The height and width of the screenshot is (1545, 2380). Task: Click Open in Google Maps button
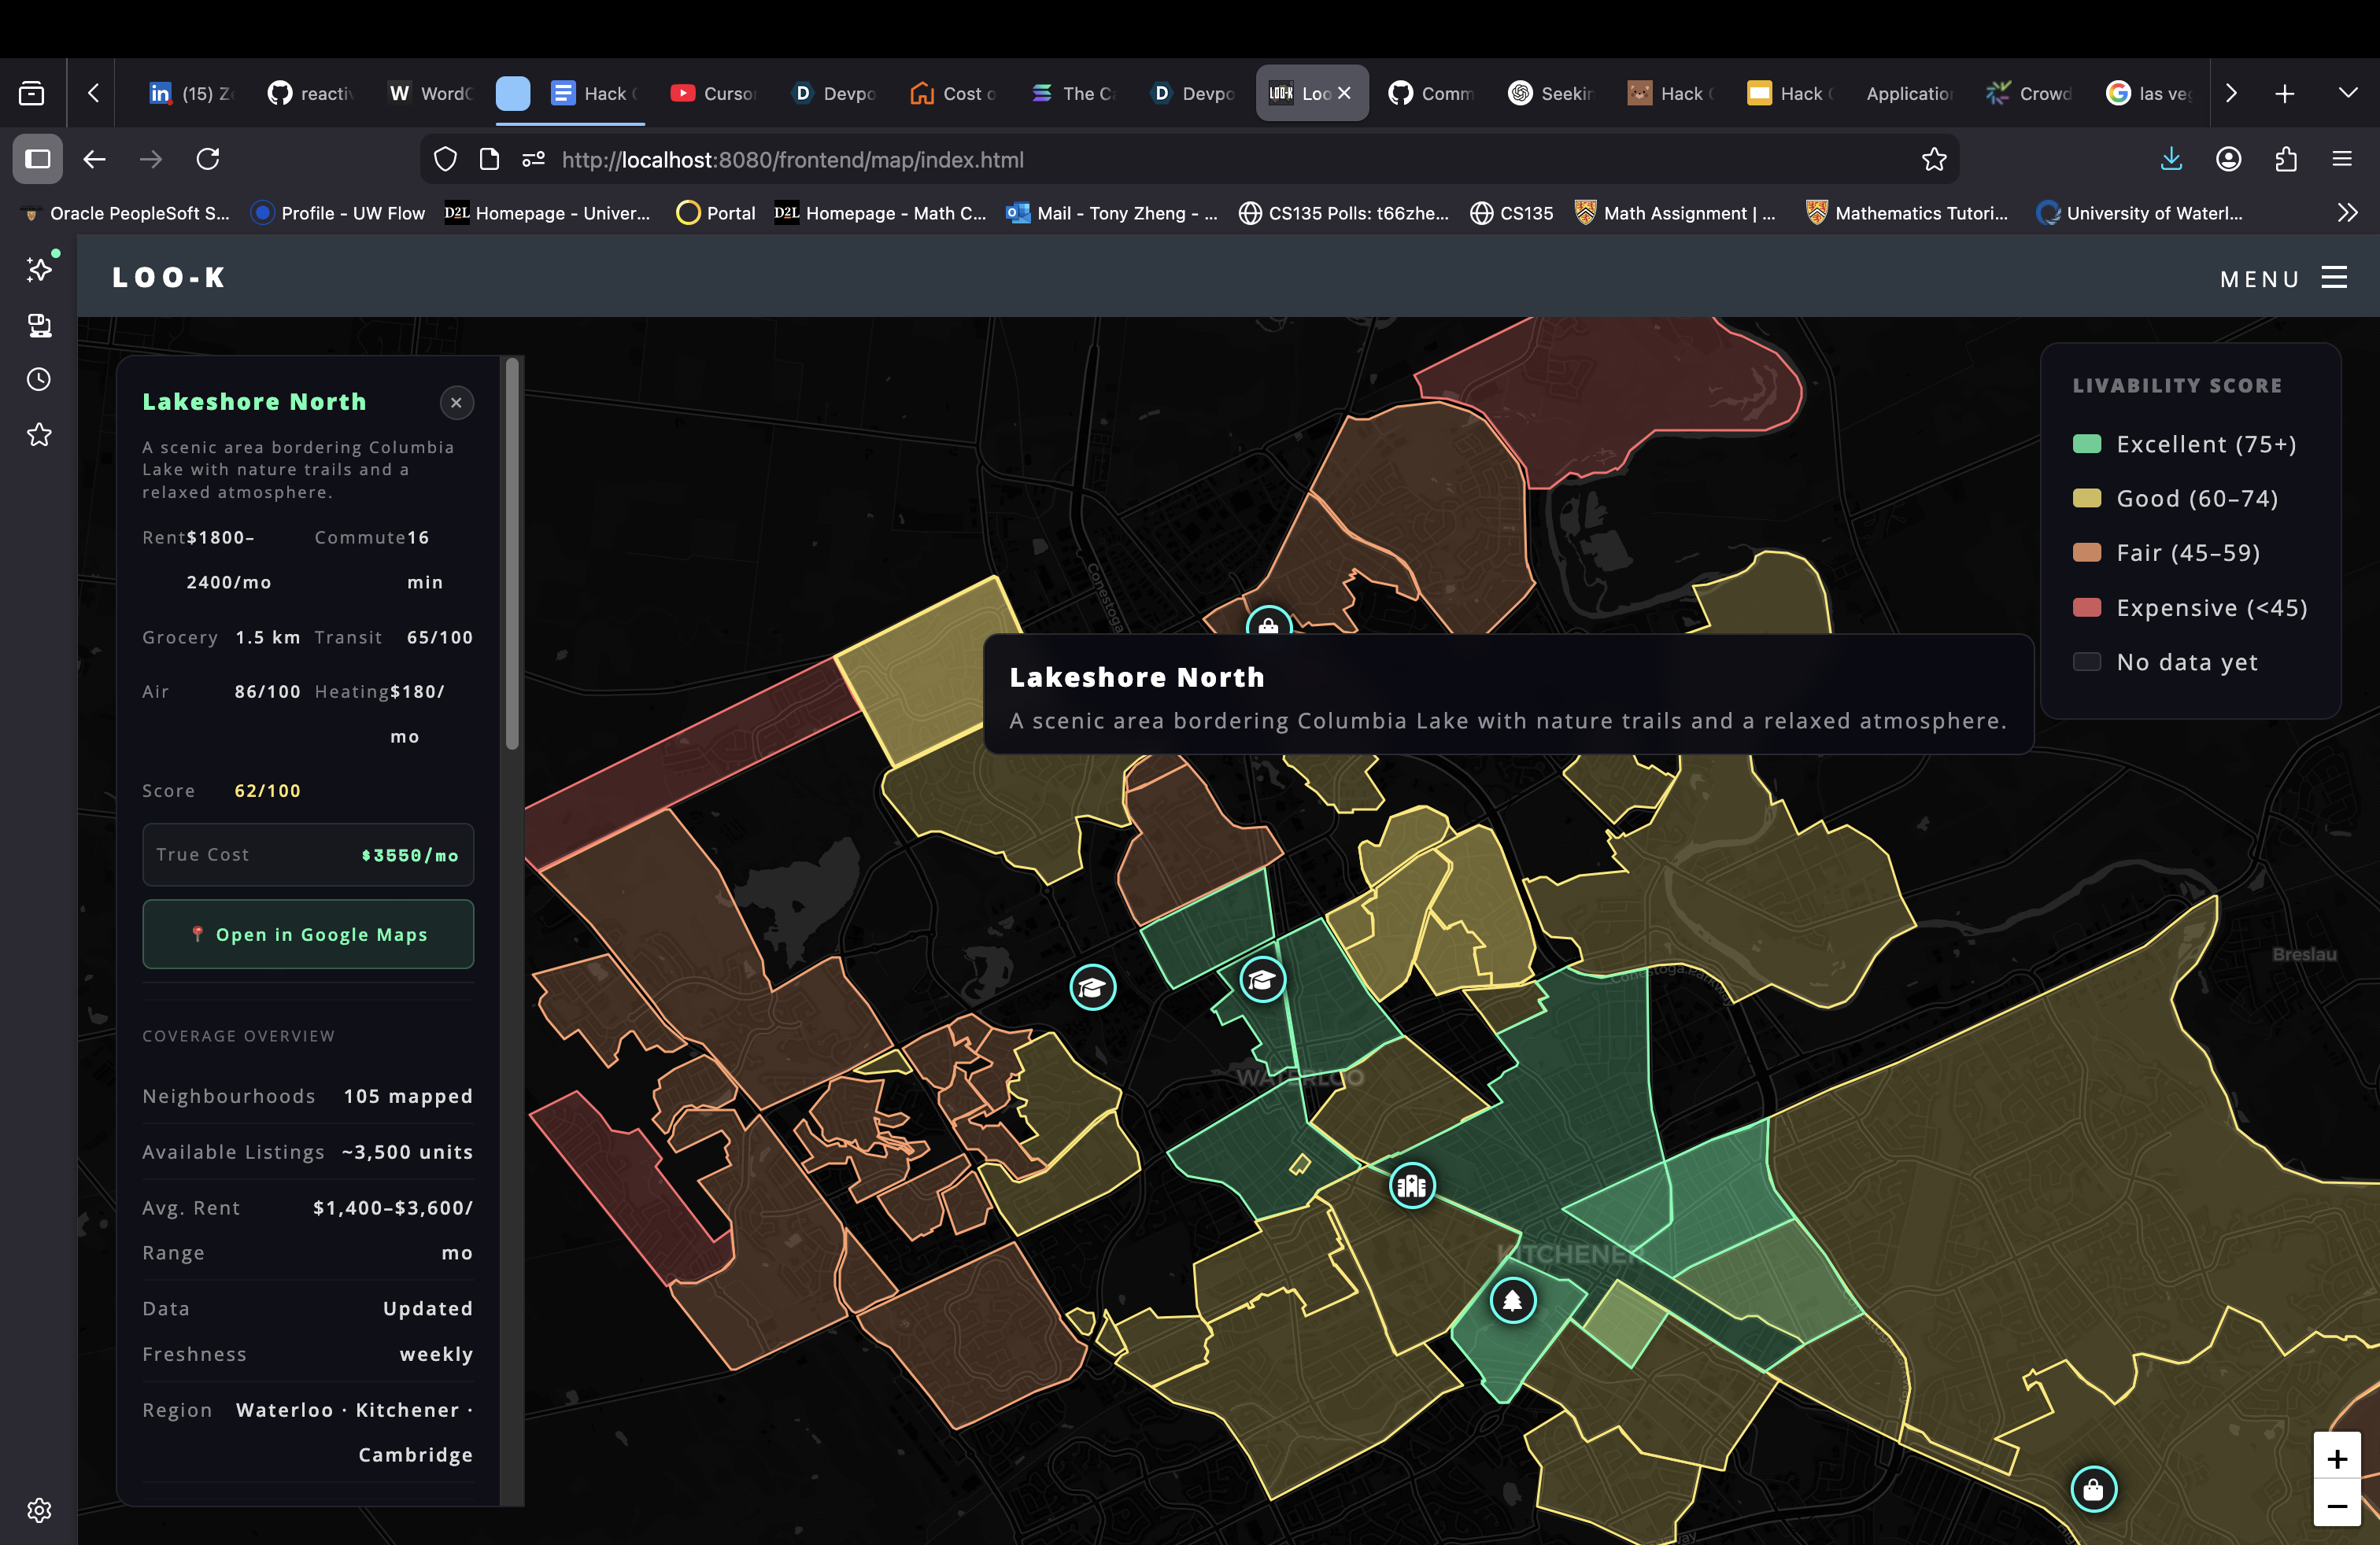point(308,935)
